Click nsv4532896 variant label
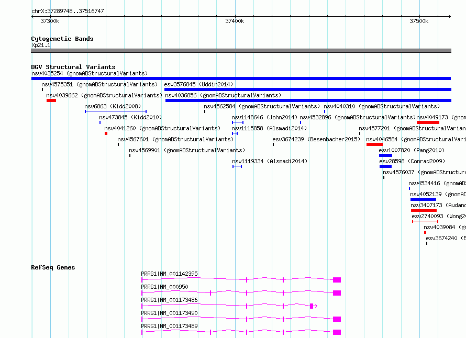This screenshot has width=466, height=338. (x=358, y=117)
